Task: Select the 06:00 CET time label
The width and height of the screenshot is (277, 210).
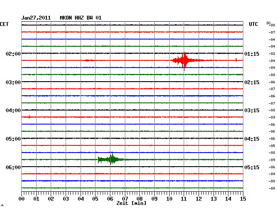Action: click(x=13, y=167)
